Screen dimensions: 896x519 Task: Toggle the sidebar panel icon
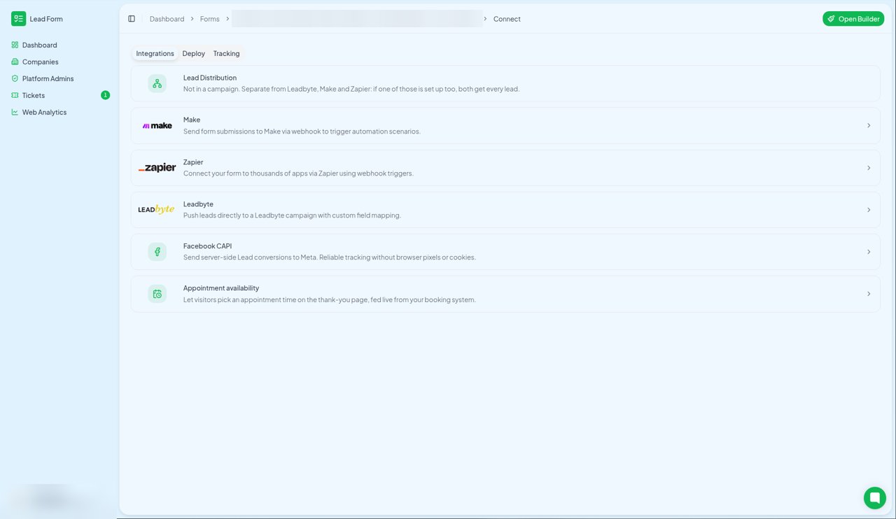132,19
